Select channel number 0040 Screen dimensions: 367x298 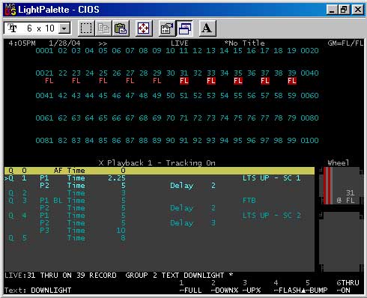coord(309,73)
